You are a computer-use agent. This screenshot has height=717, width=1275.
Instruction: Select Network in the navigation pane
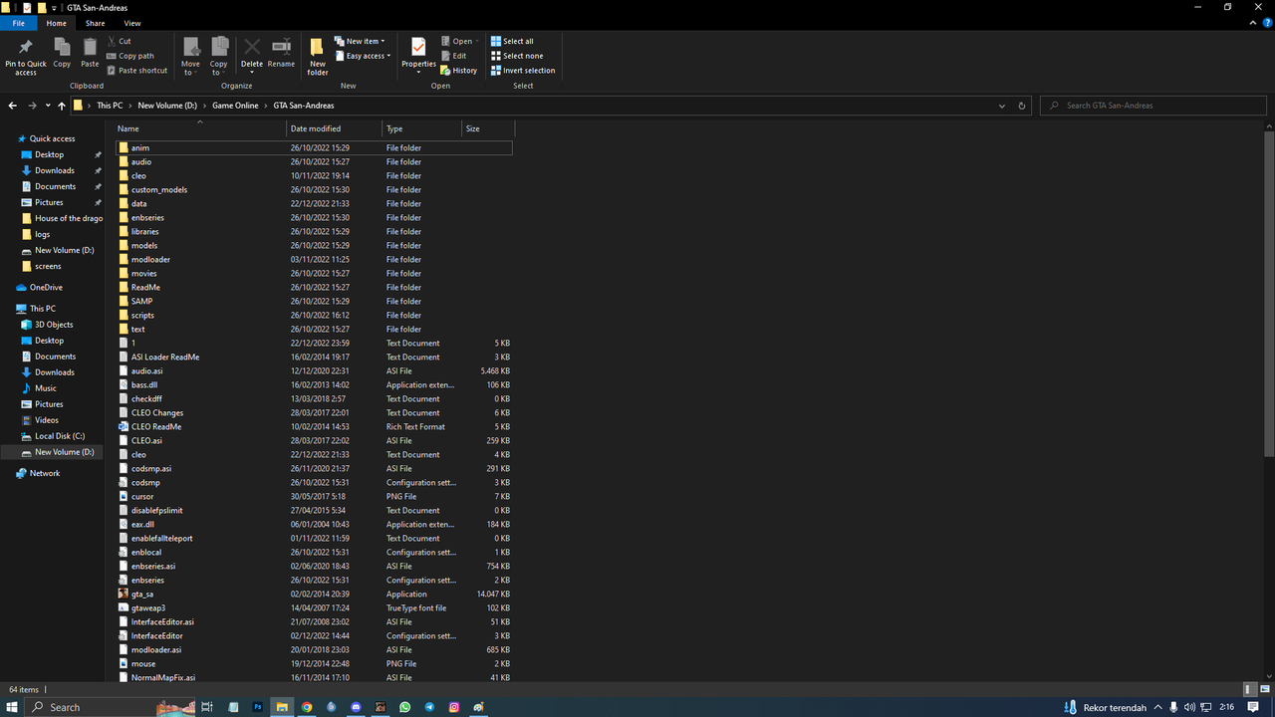45,473
